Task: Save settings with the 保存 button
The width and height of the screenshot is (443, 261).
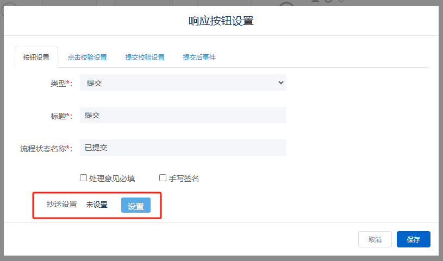Action: point(413,239)
